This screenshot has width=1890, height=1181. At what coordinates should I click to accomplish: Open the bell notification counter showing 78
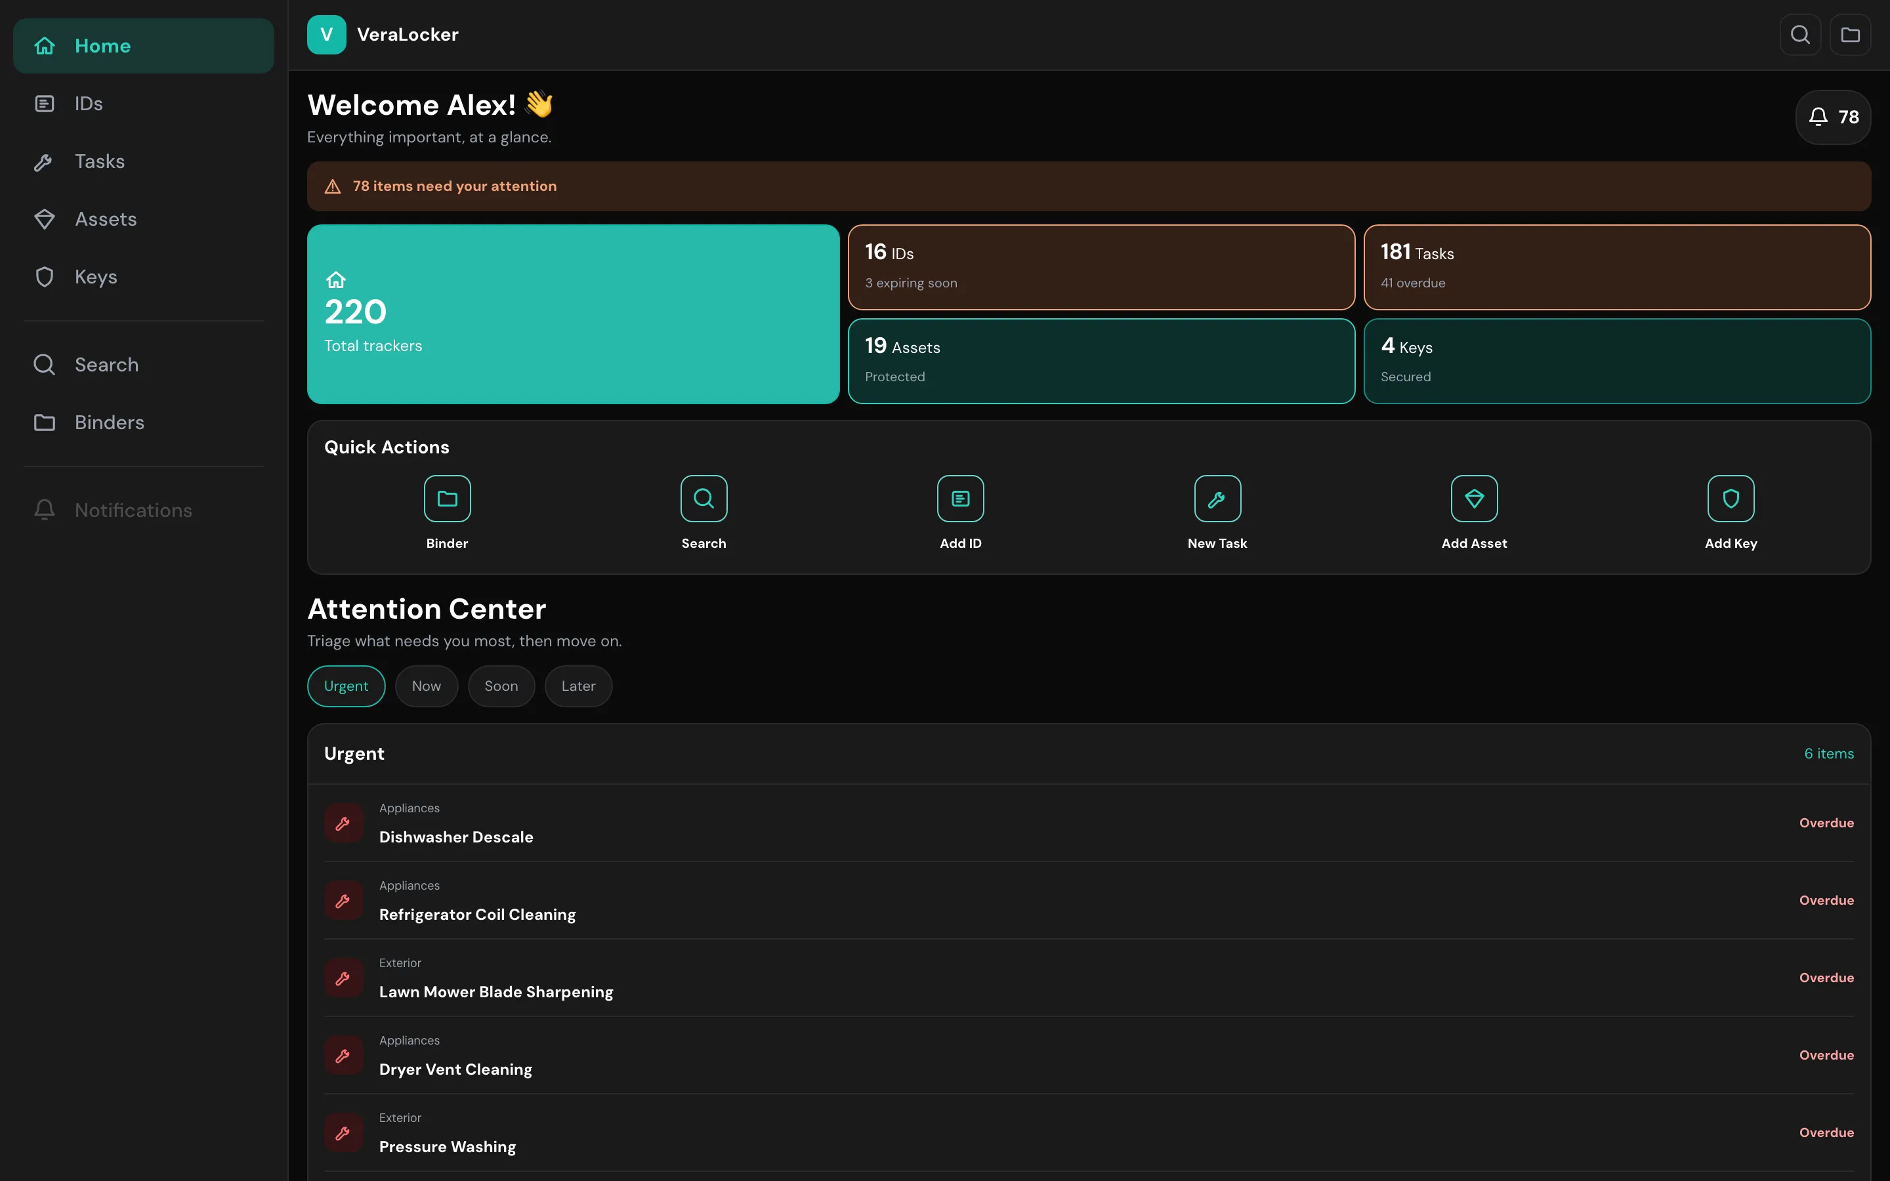click(1833, 117)
